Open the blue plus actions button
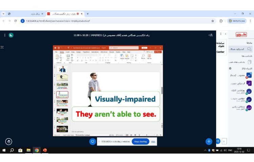 (209, 141)
